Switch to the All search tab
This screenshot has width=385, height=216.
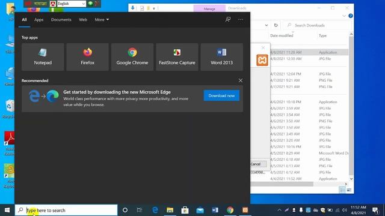click(24, 20)
